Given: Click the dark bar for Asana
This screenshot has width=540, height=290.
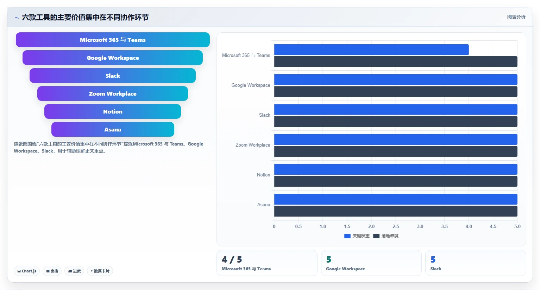Looking at the screenshot, I should click(x=396, y=211).
